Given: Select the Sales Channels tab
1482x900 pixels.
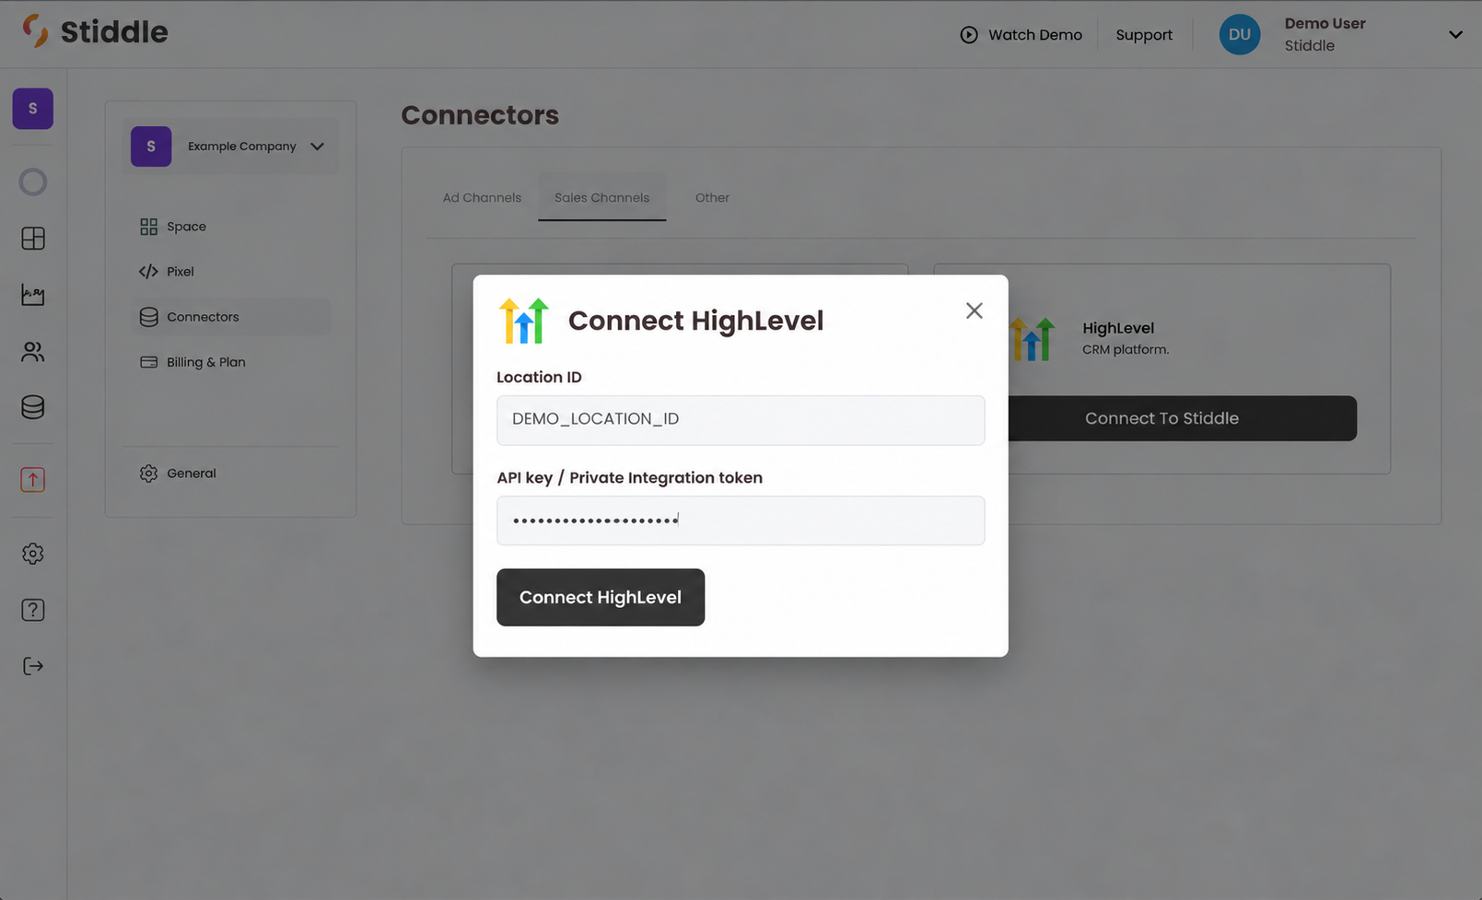Looking at the screenshot, I should pyautogui.click(x=601, y=198).
